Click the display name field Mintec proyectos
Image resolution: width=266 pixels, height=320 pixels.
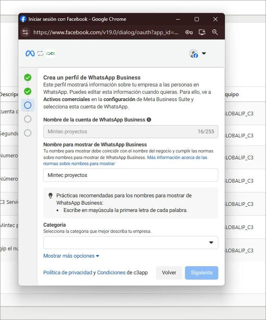pyautogui.click(x=130, y=175)
